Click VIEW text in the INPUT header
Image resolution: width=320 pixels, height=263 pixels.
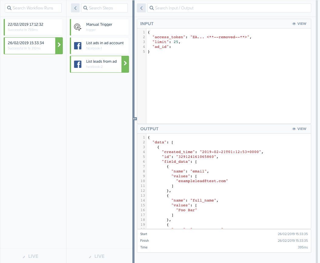[x=302, y=24]
